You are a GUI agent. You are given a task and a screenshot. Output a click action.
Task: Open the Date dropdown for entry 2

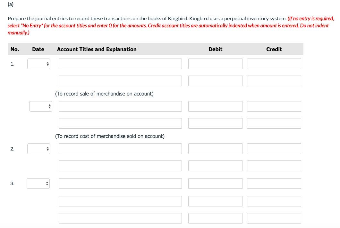[38, 149]
